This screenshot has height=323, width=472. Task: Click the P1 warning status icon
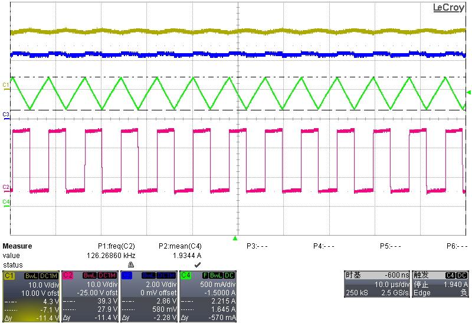(131, 265)
